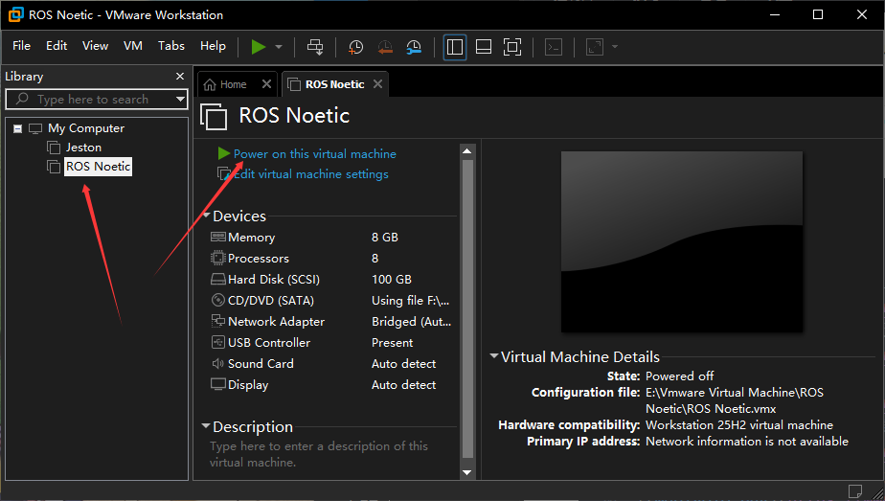Collapse Virtual Machine Details section
The width and height of the screenshot is (885, 501).
494,356
